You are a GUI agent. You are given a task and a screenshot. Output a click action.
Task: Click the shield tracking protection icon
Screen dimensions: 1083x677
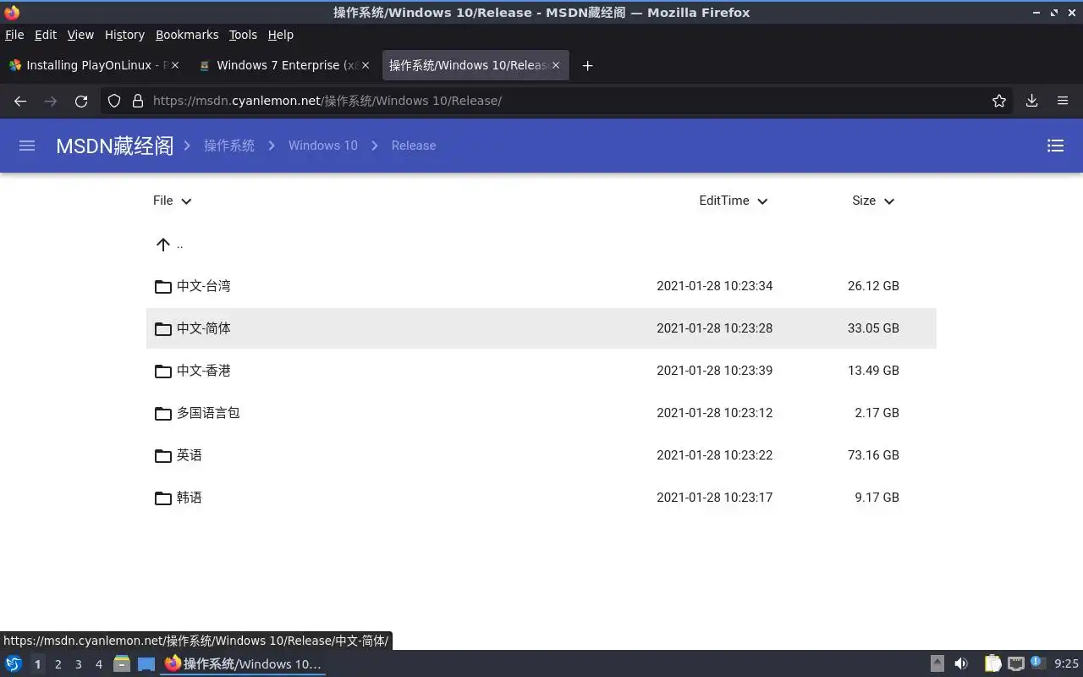(114, 101)
